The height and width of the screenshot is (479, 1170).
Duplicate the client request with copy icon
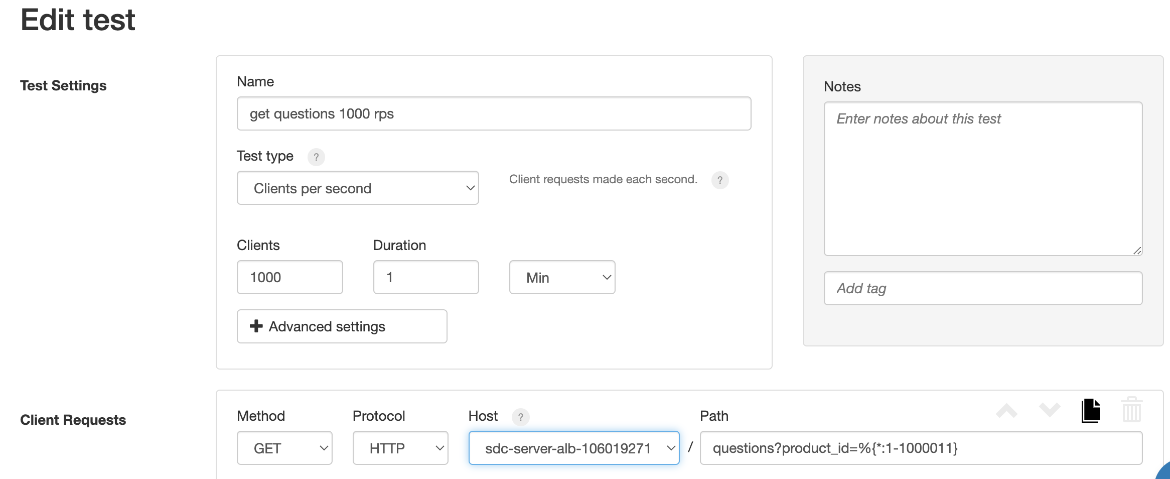tap(1091, 411)
